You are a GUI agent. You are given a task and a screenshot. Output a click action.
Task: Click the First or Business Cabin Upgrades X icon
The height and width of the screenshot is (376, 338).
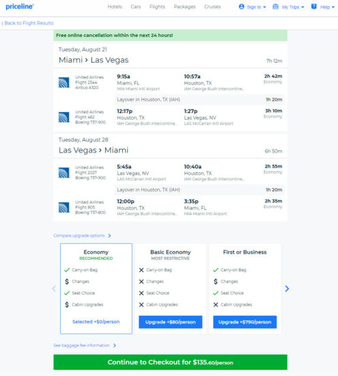pos(216,304)
